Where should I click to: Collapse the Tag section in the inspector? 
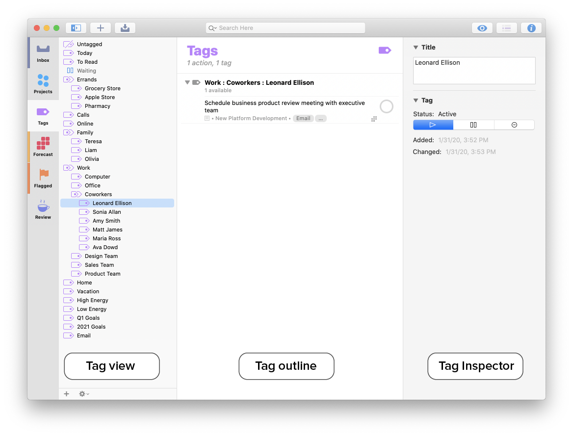click(416, 100)
